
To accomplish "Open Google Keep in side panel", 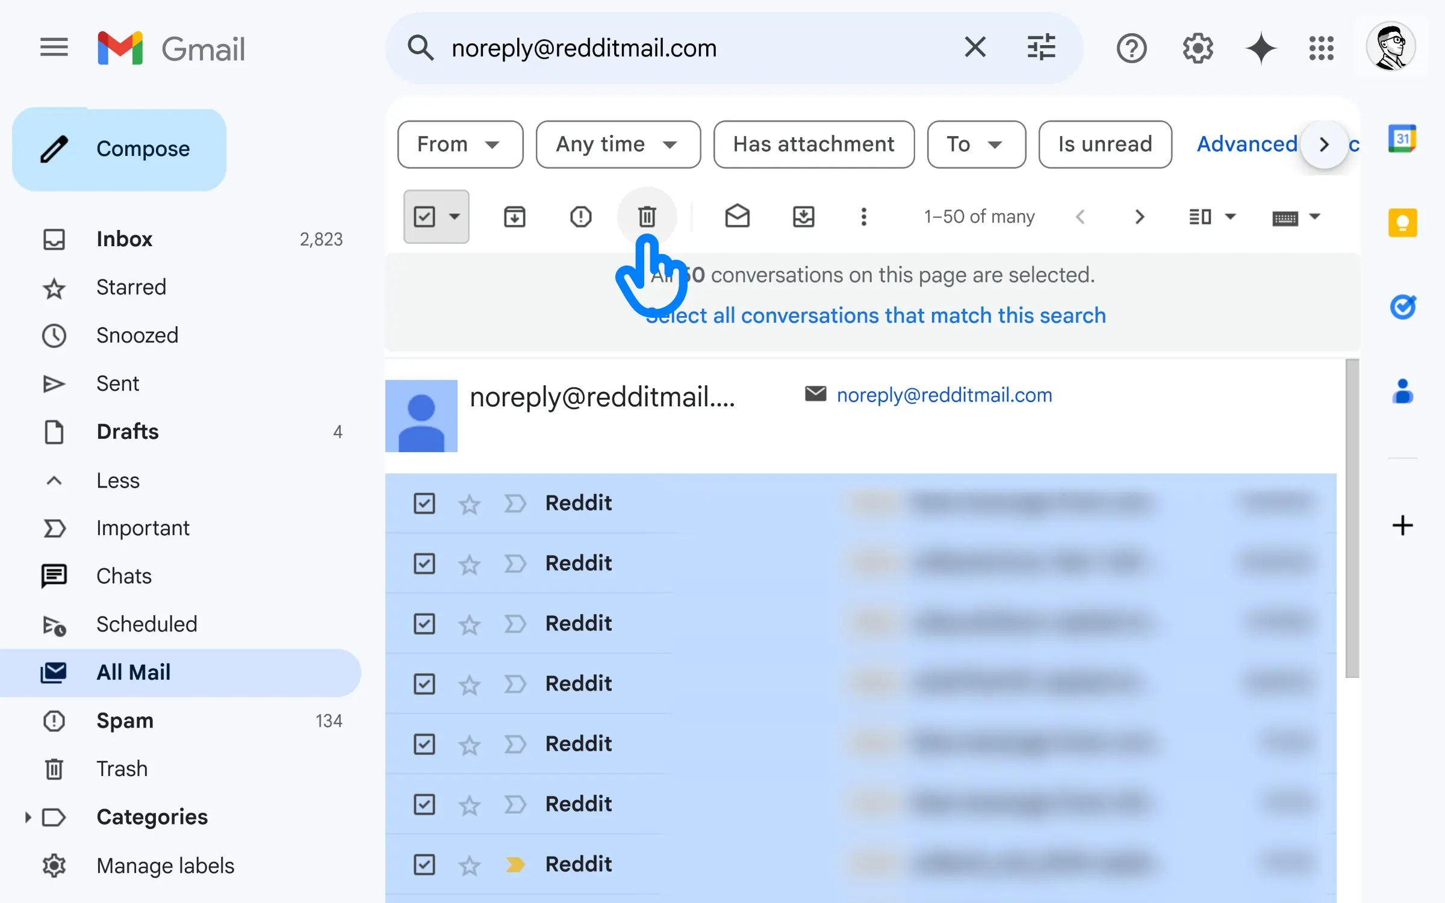I will click(x=1403, y=223).
